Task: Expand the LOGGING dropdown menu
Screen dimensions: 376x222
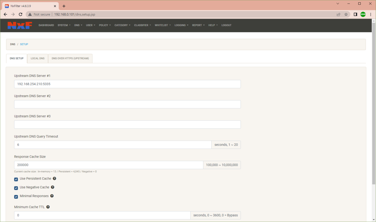Action: [181, 25]
